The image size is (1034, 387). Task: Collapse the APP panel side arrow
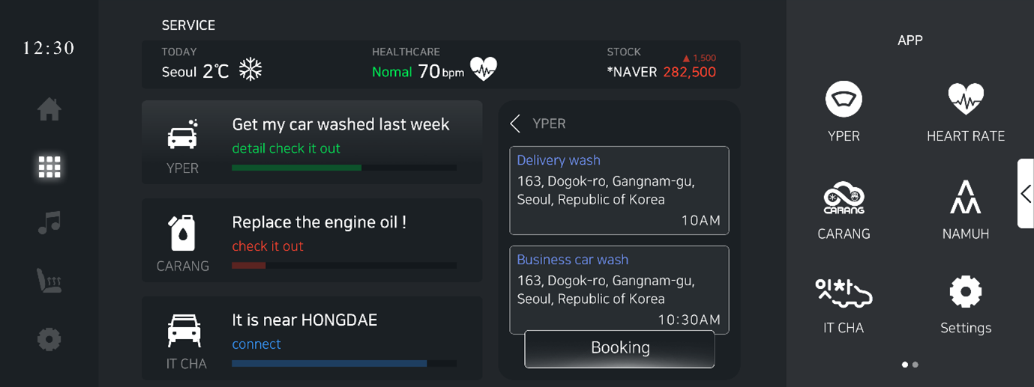[1025, 194]
